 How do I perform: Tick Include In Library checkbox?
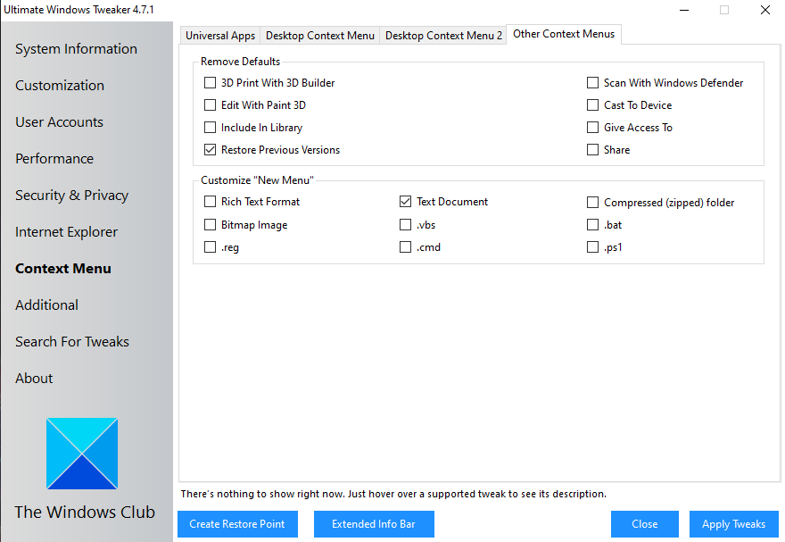pos(211,127)
